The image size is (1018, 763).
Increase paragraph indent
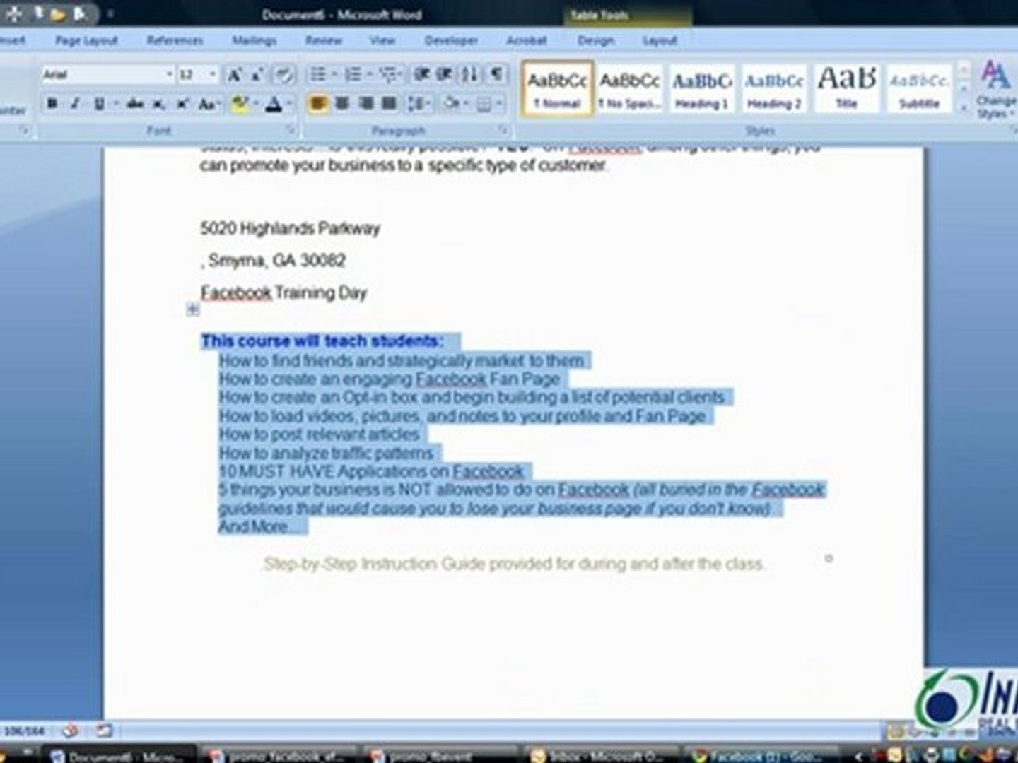[445, 74]
